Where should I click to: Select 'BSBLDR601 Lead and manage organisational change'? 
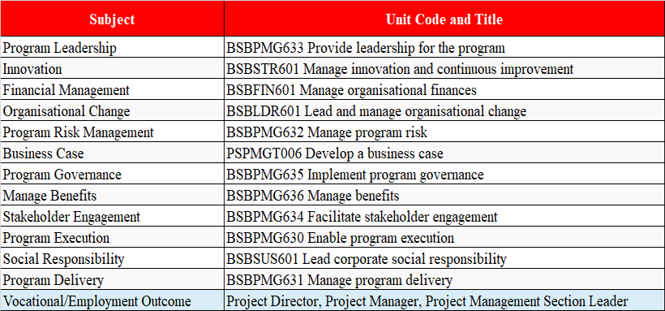point(444,111)
